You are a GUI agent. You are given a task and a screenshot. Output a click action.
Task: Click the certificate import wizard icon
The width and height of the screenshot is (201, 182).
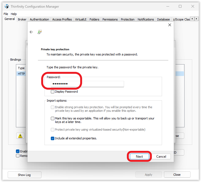point(40,32)
